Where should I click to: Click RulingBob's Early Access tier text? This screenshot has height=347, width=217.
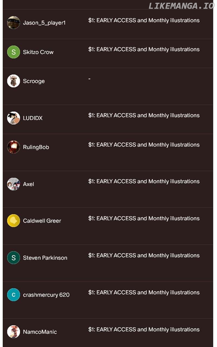tap(144, 145)
